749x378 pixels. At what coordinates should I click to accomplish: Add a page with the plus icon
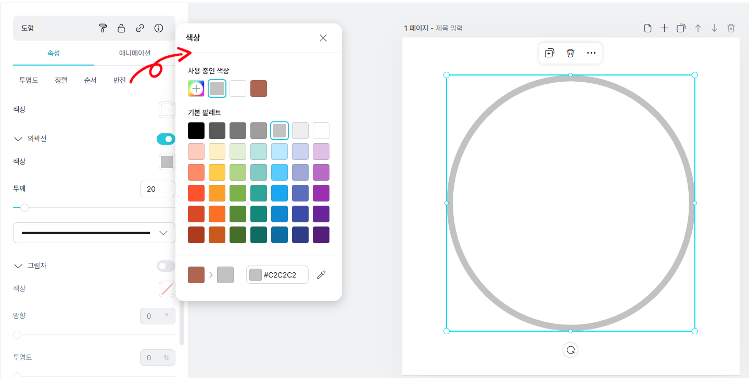[x=664, y=28]
